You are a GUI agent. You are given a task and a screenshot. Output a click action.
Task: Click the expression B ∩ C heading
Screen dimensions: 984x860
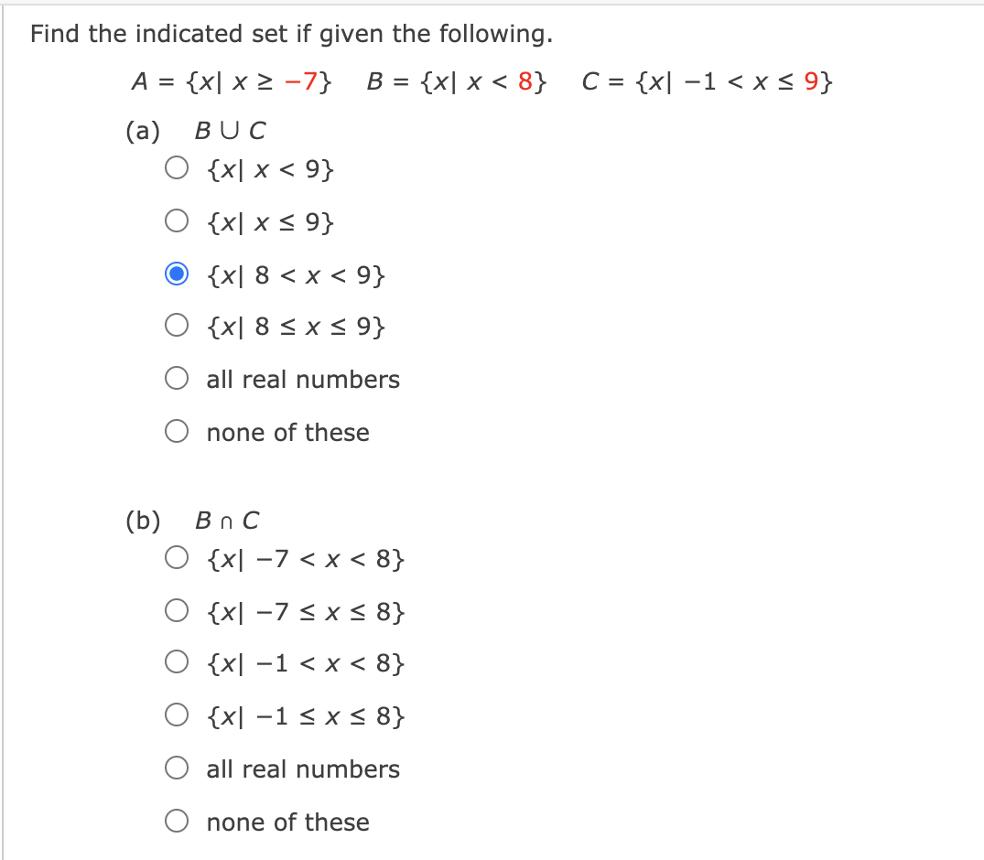point(226,521)
